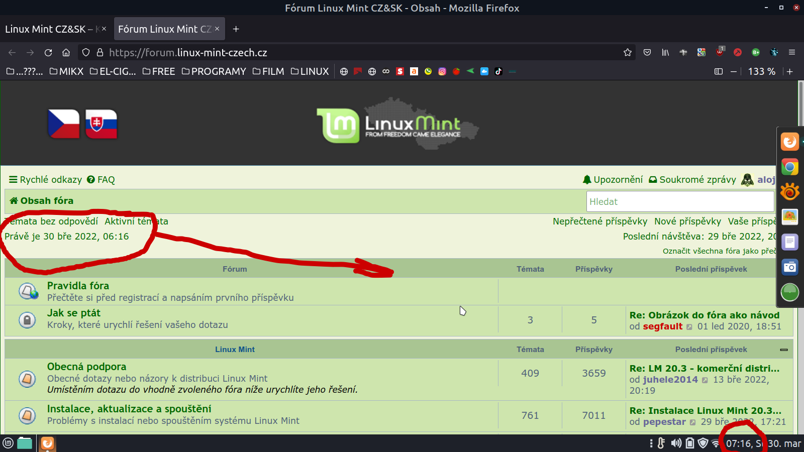Bookmark this page with the star icon
The image size is (804, 452).
[627, 52]
